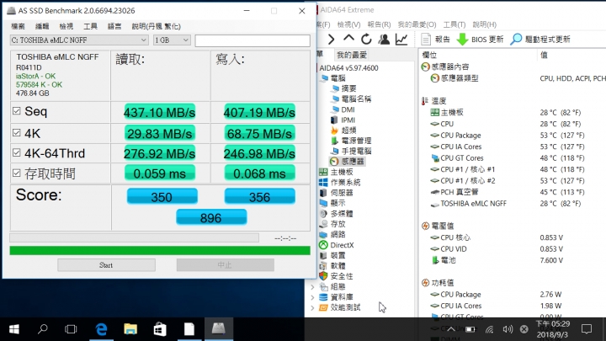Open taskbar search magnifier

click(43, 329)
